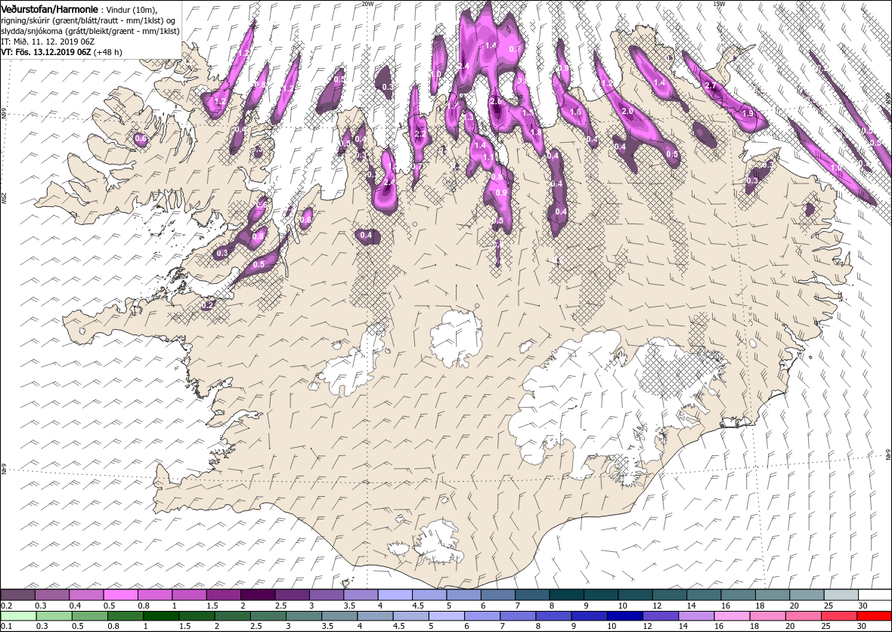892x632 pixels.
Task: Click the dark teal snow swatch labeled 9
Action: 601,595
